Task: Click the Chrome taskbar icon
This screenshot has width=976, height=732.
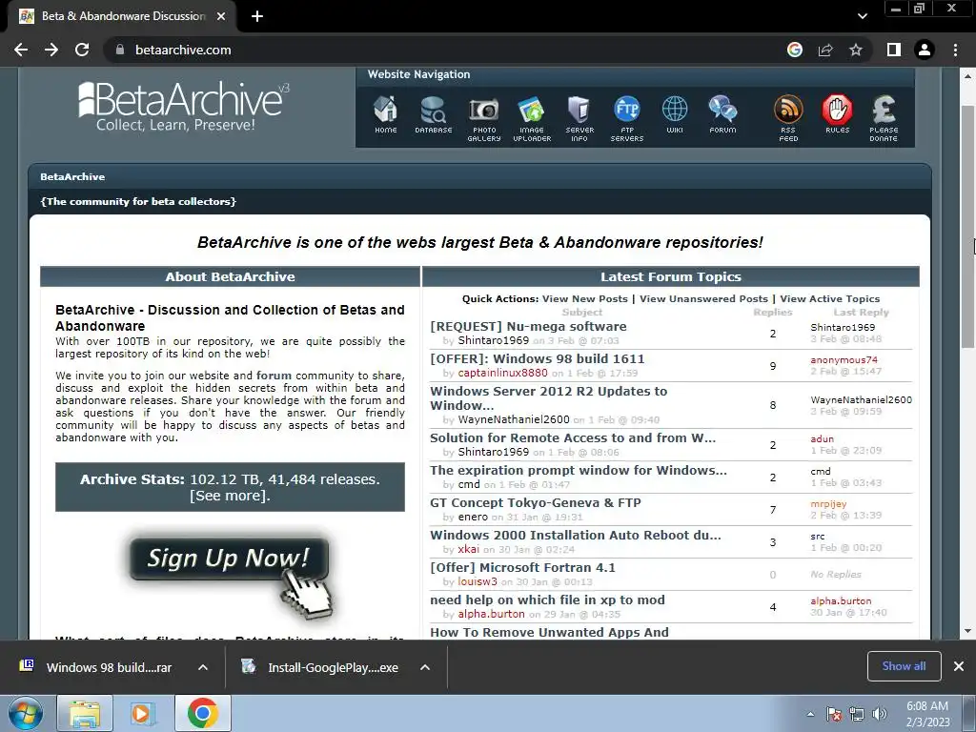Action: point(202,713)
